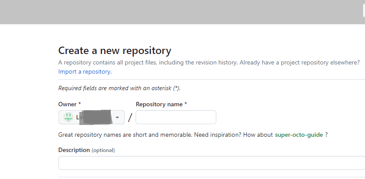Click the slash between owner and name
365x179 pixels.
[130, 118]
